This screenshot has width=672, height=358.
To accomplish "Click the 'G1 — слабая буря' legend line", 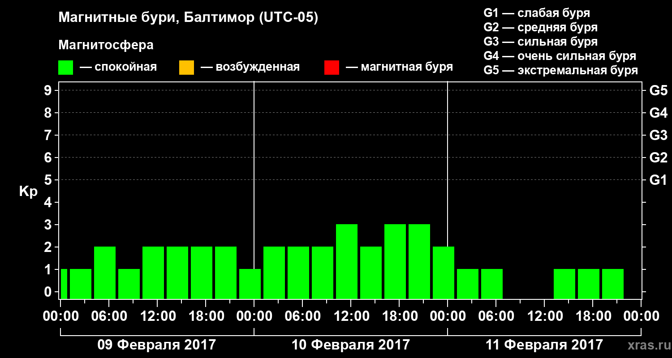I will tap(537, 13).
